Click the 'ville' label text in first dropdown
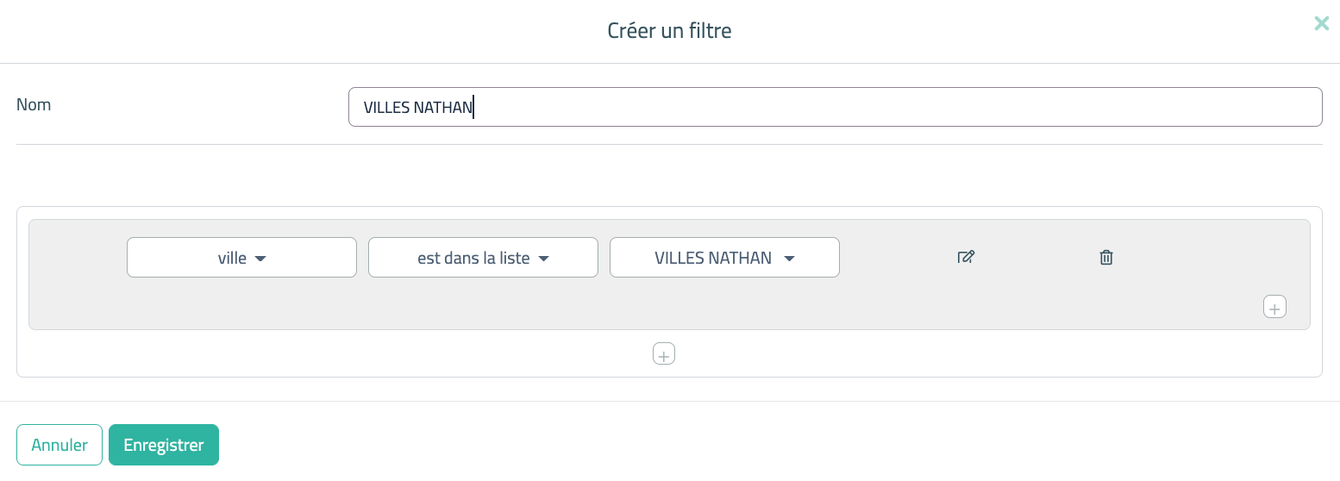Viewport: 1340px width, 481px height. click(x=232, y=258)
